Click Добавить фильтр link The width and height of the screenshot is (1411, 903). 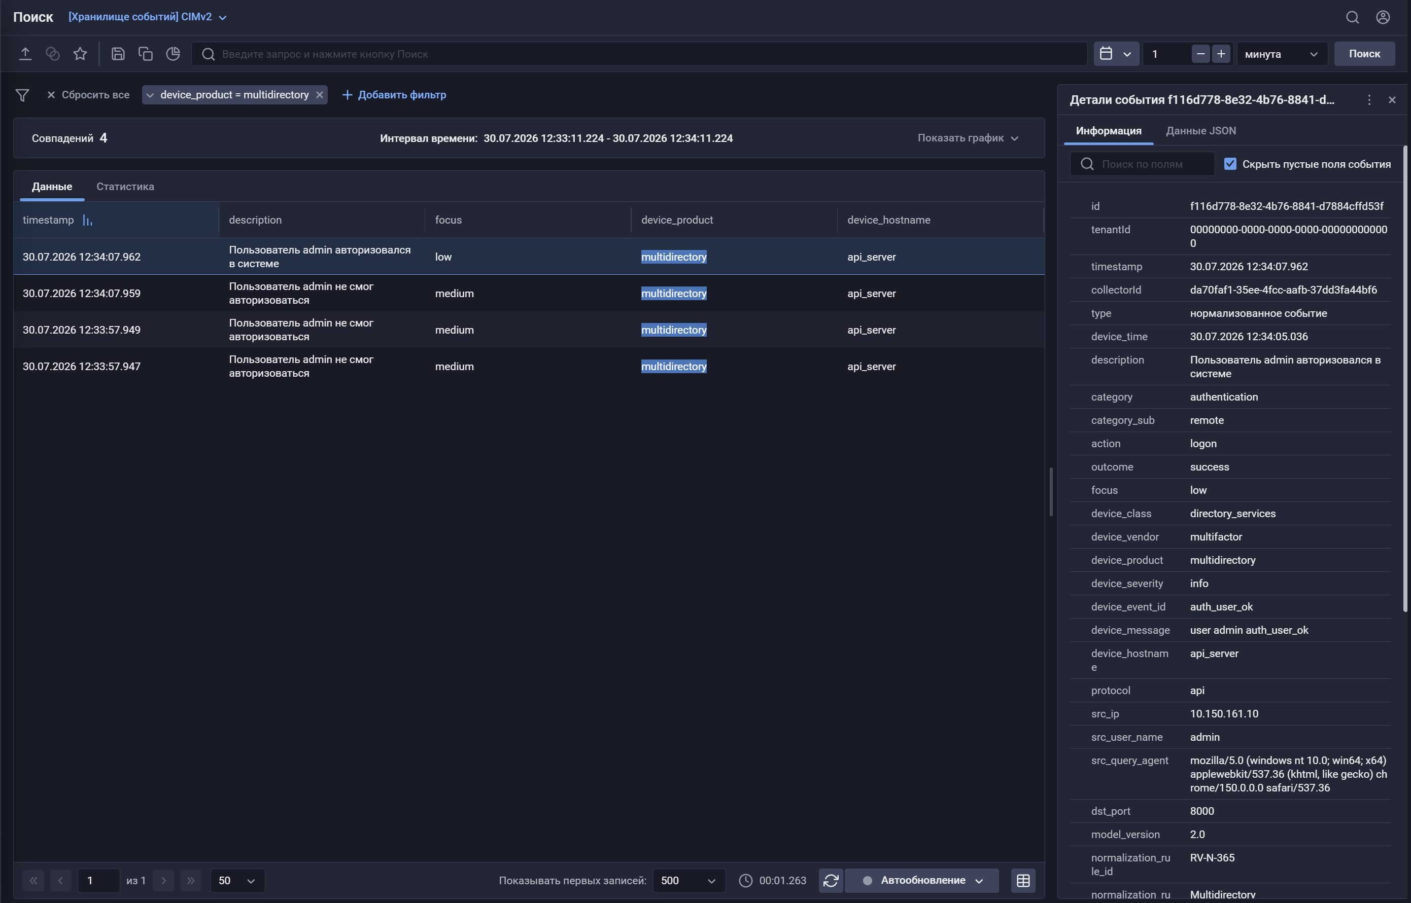tap(394, 95)
